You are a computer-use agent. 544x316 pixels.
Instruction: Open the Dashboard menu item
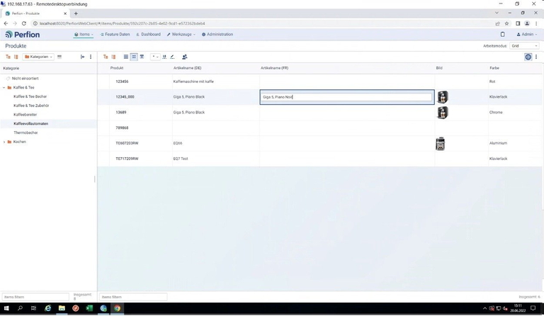coord(148,34)
